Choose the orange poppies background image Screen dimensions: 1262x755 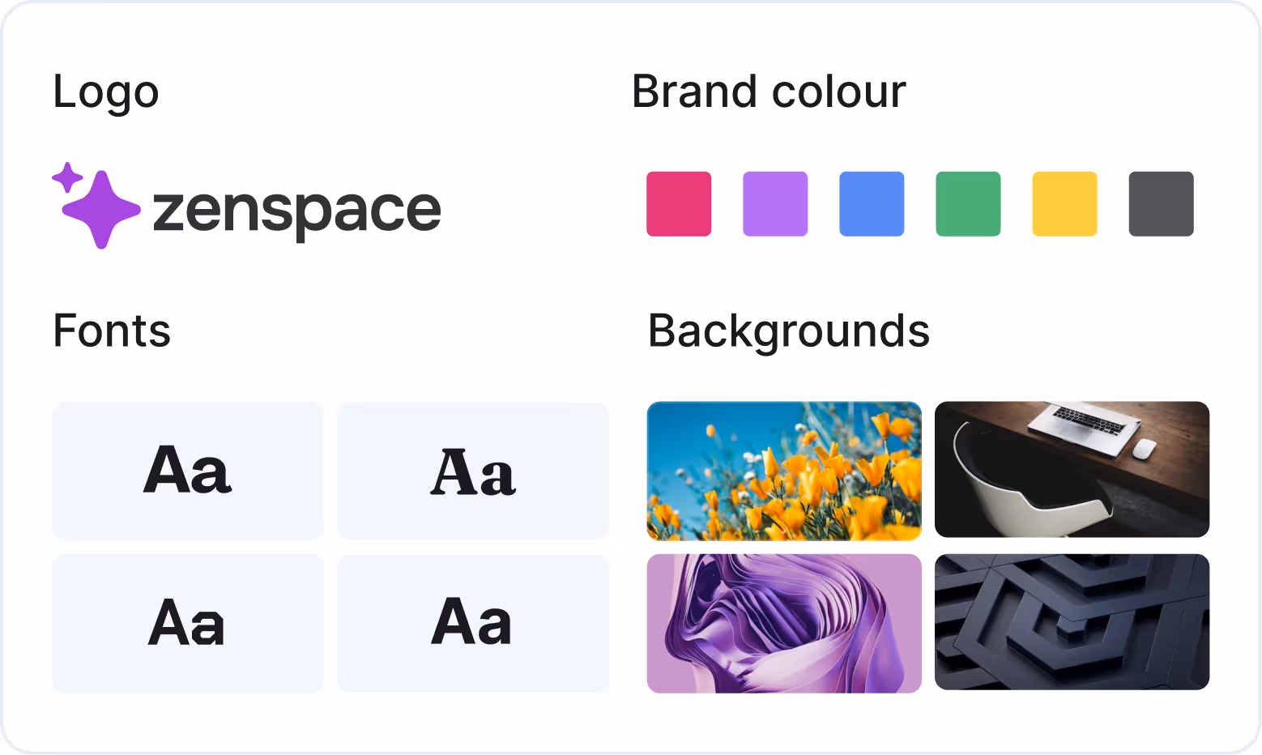(x=784, y=470)
